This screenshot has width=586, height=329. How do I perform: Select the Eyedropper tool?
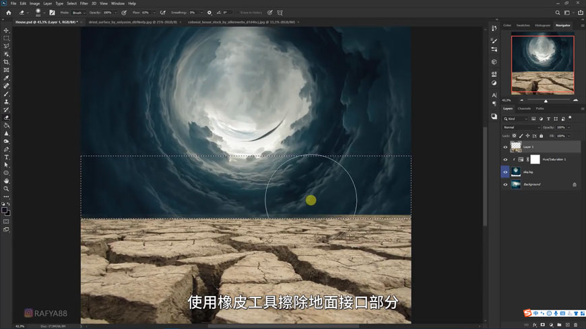pos(6,78)
